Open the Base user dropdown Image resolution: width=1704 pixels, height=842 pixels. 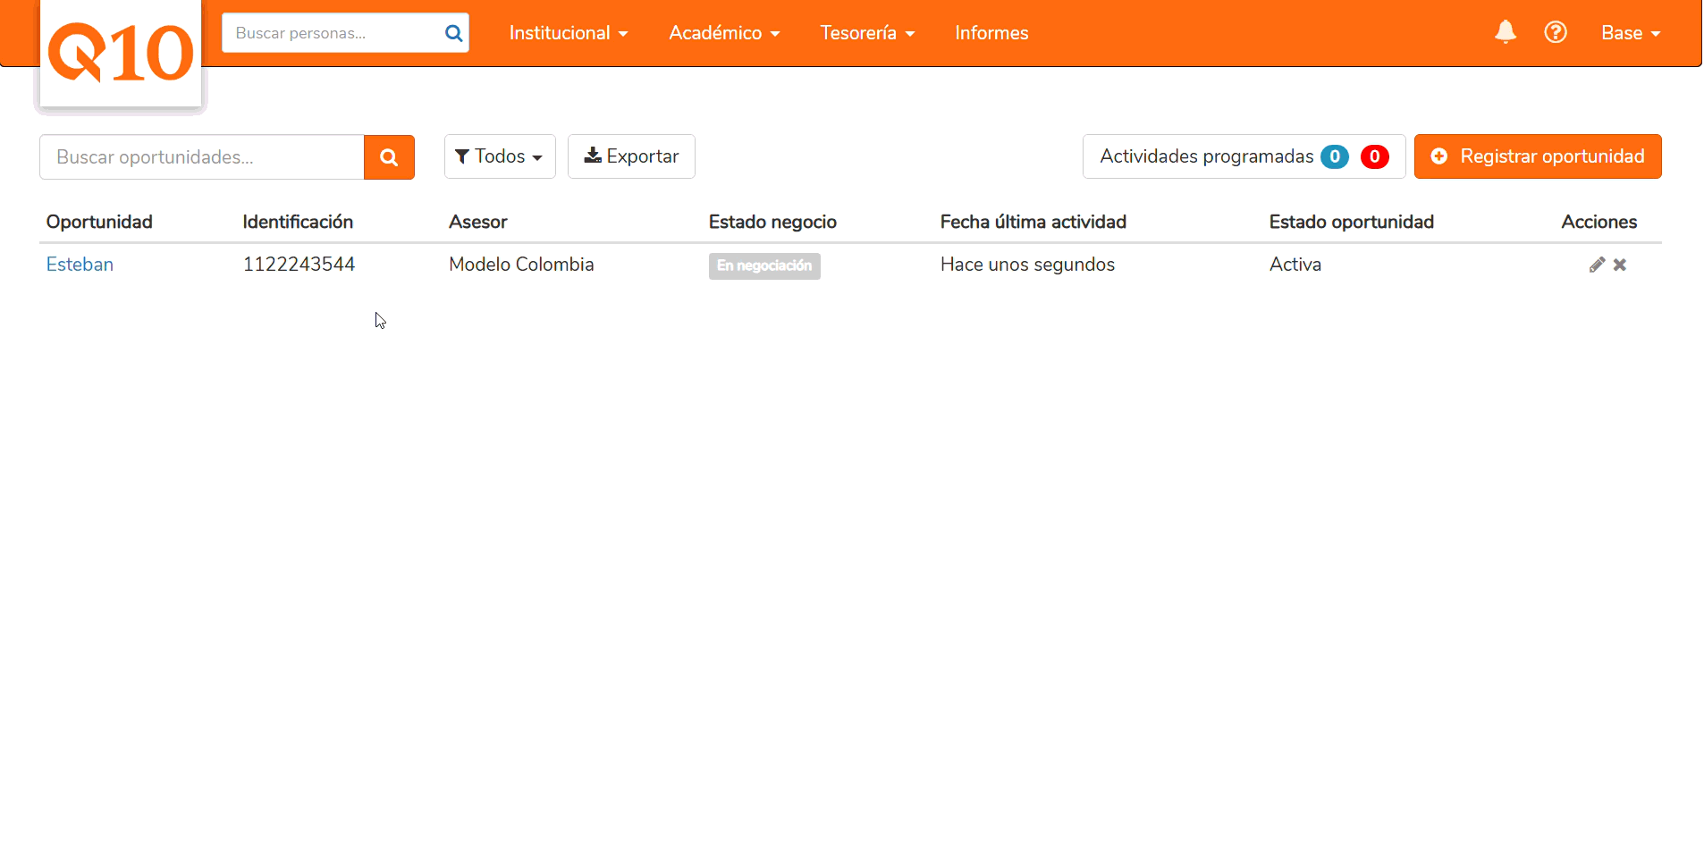click(x=1631, y=33)
